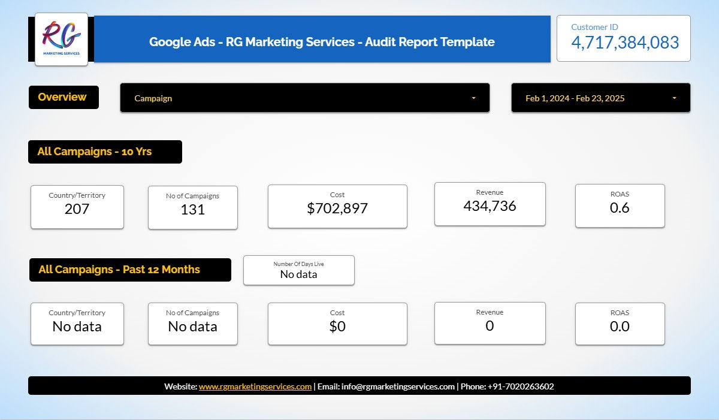
Task: Click the ROAS card showing 0.0
Action: 620,324
